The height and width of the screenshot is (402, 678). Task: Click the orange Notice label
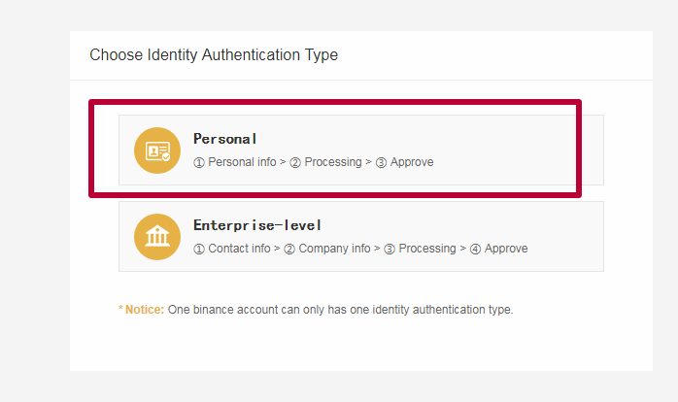point(145,310)
